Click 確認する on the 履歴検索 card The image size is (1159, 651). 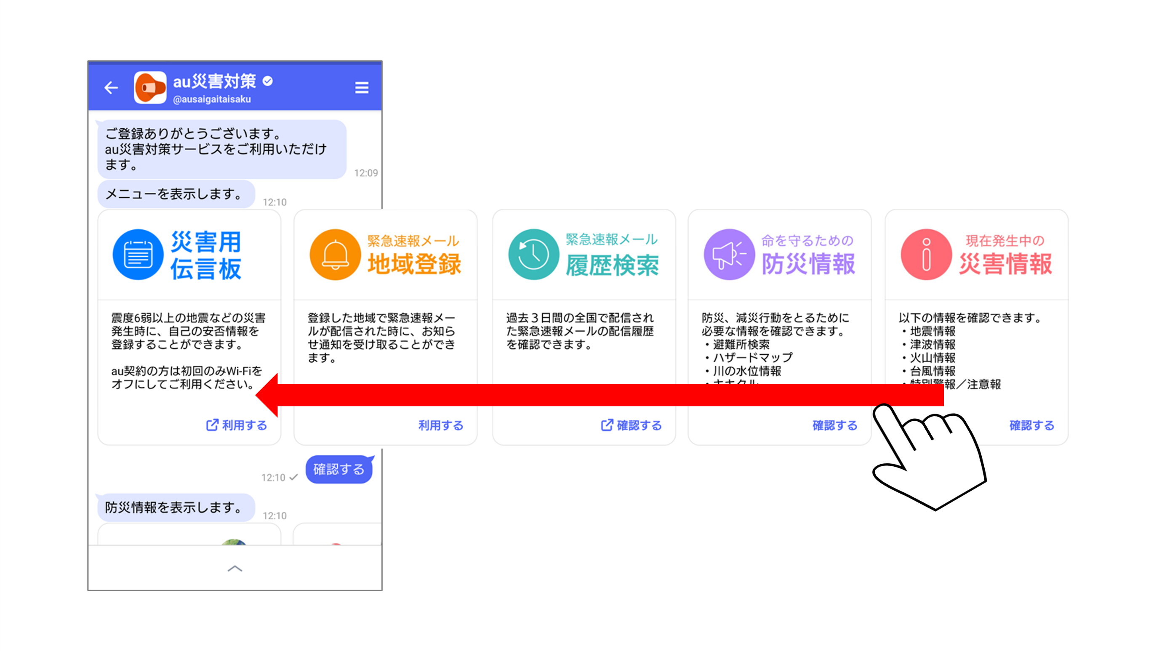(x=631, y=425)
